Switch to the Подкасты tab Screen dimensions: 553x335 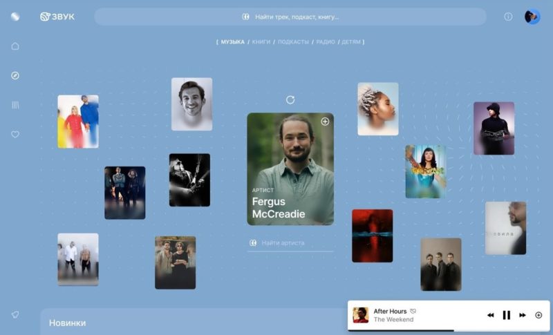pyautogui.click(x=293, y=42)
